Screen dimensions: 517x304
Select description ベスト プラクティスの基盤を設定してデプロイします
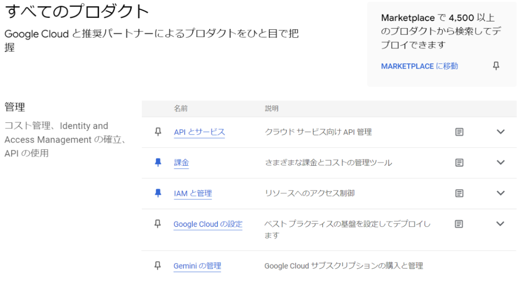pyautogui.click(x=348, y=229)
